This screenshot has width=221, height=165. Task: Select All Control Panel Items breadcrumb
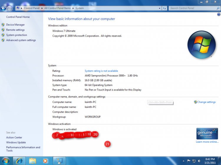(x=57, y=8)
